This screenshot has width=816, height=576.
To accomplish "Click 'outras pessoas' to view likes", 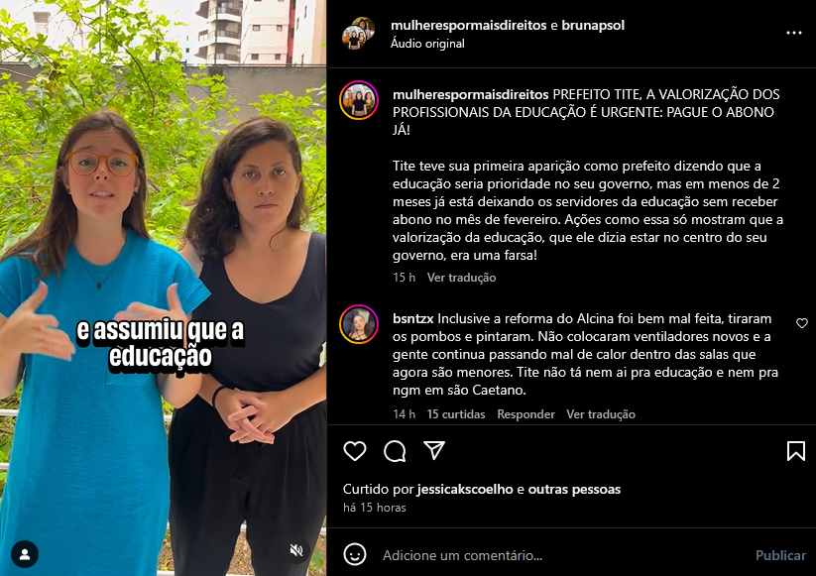I will tap(574, 489).
